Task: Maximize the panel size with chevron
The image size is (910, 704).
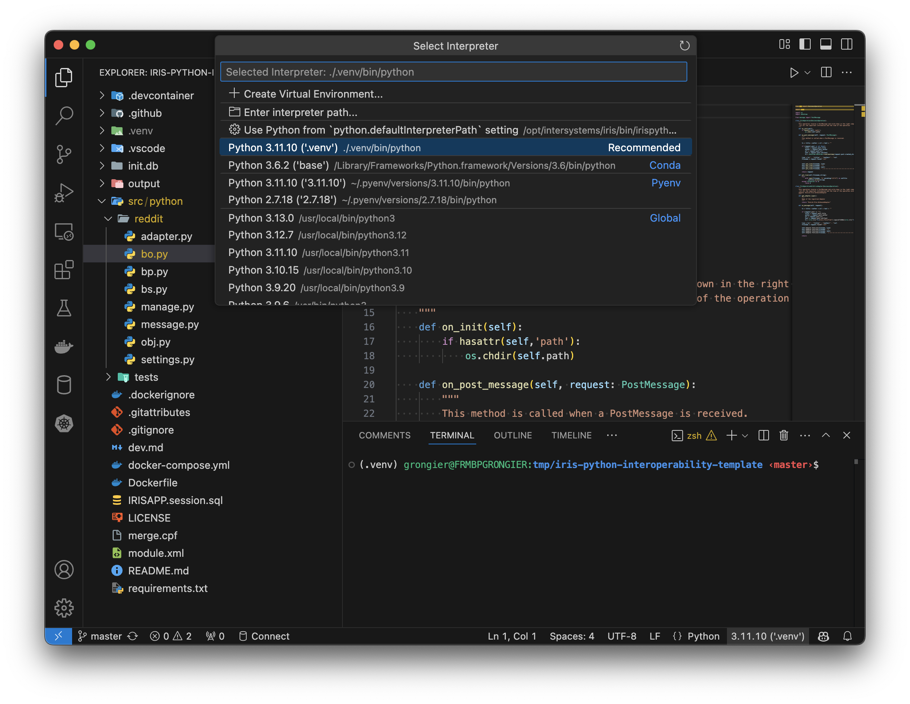Action: point(825,435)
